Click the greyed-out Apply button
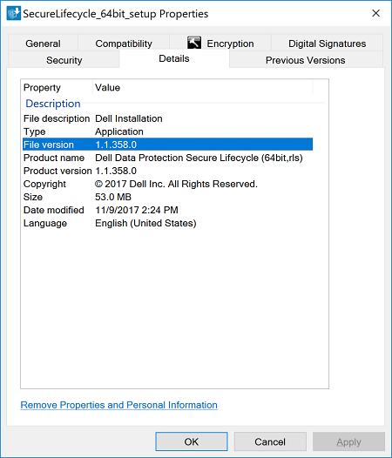Image resolution: width=392 pixels, height=458 pixels. [348, 441]
